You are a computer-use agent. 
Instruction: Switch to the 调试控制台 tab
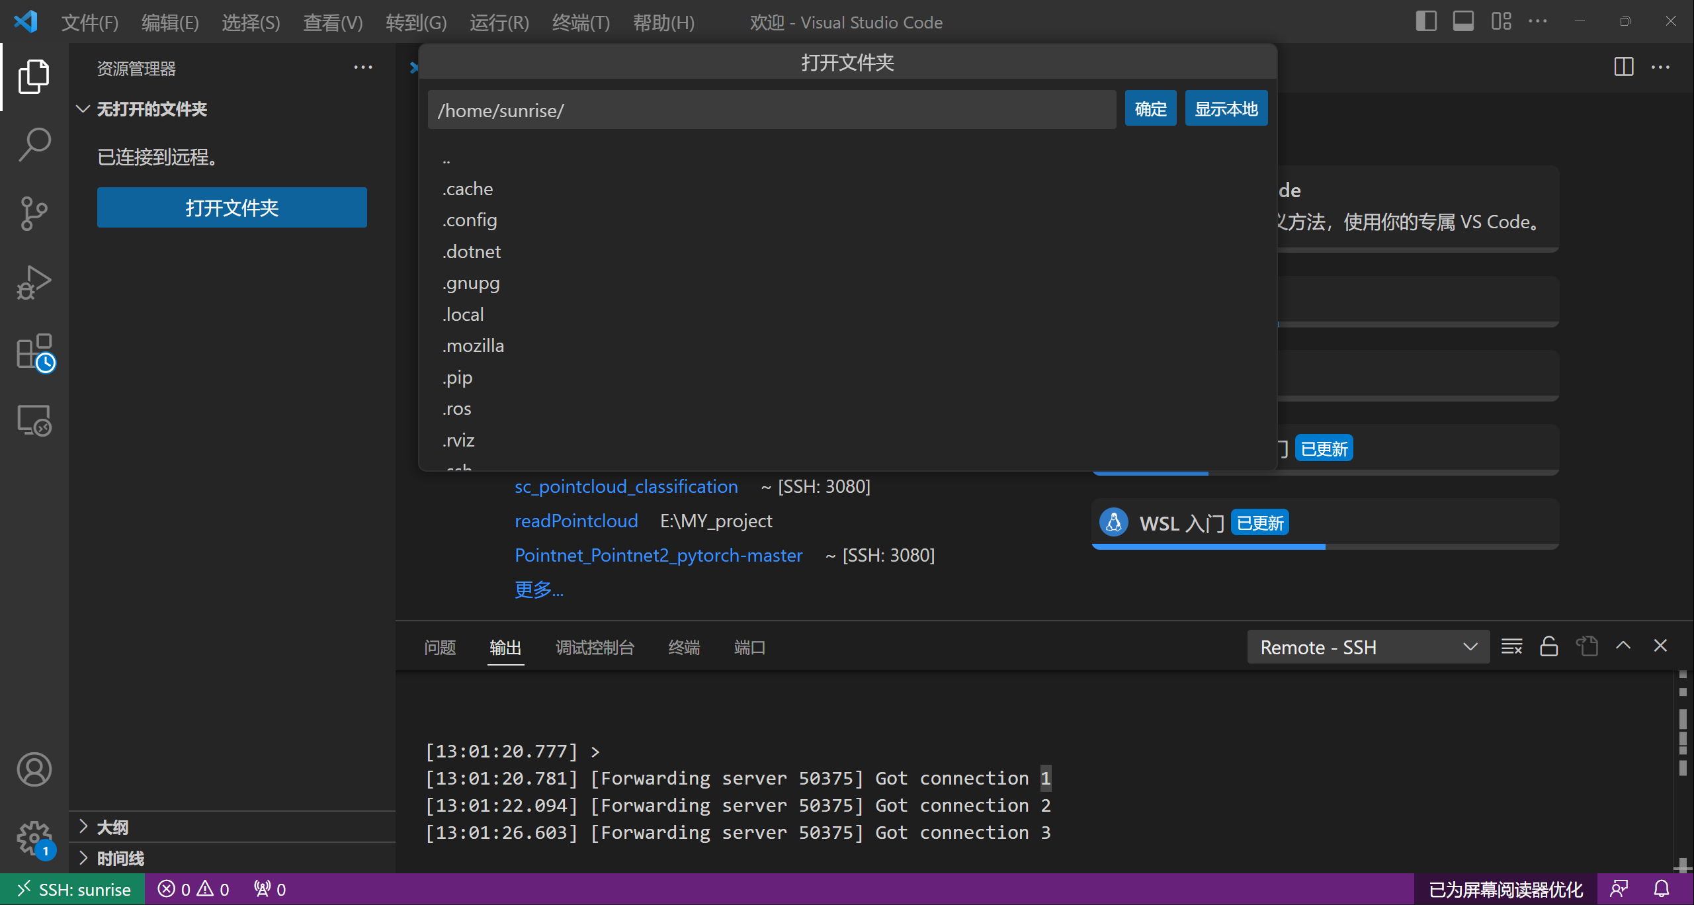595,647
